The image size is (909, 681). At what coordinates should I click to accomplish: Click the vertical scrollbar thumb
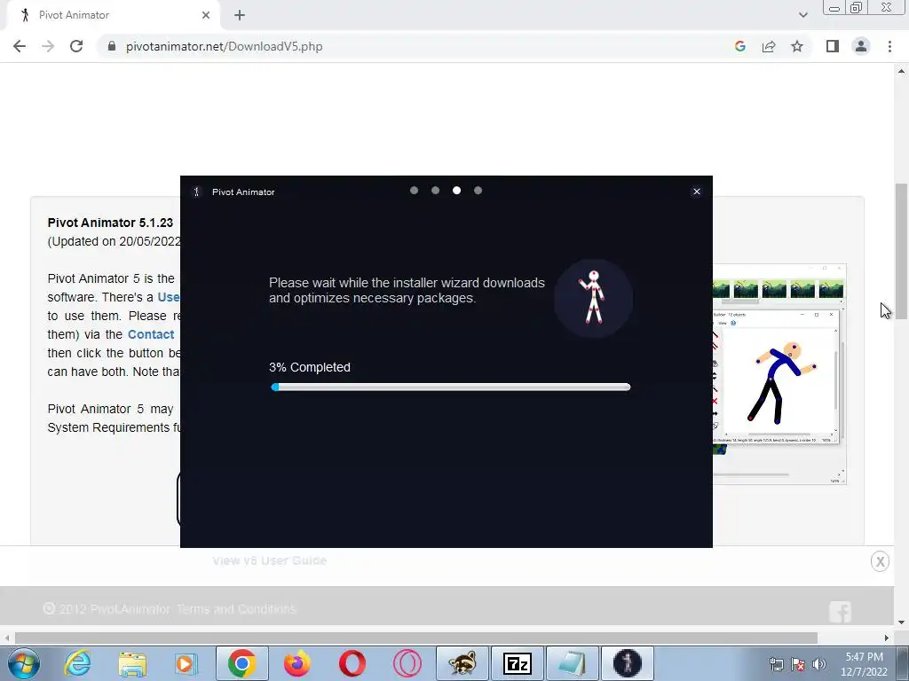pyautogui.click(x=902, y=250)
